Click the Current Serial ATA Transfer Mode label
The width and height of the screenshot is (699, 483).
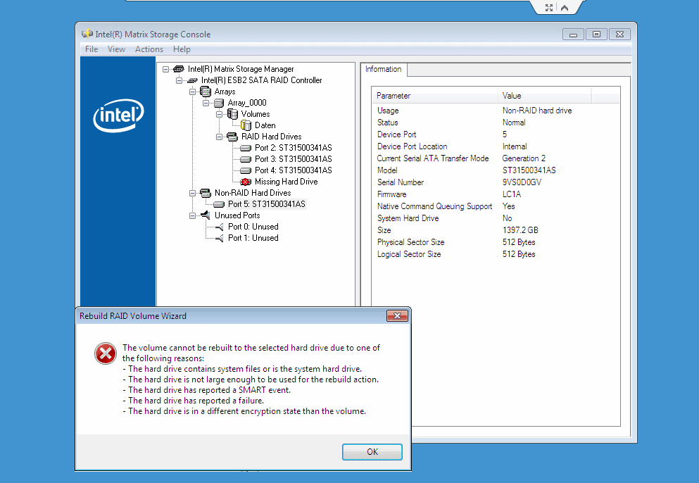pos(433,158)
